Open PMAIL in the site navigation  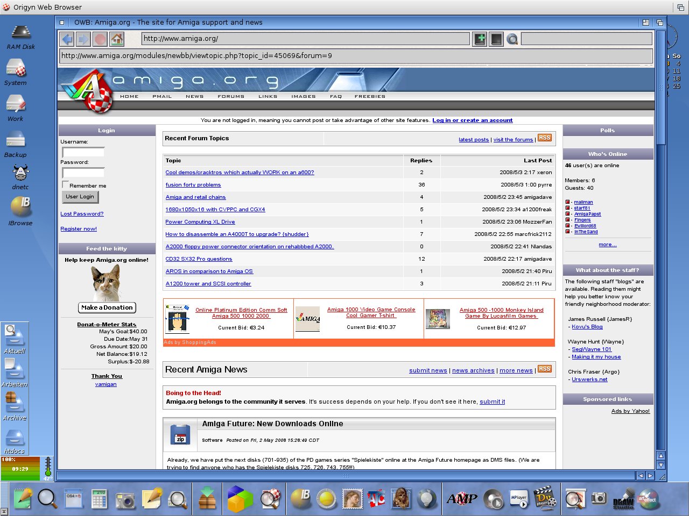coord(162,97)
